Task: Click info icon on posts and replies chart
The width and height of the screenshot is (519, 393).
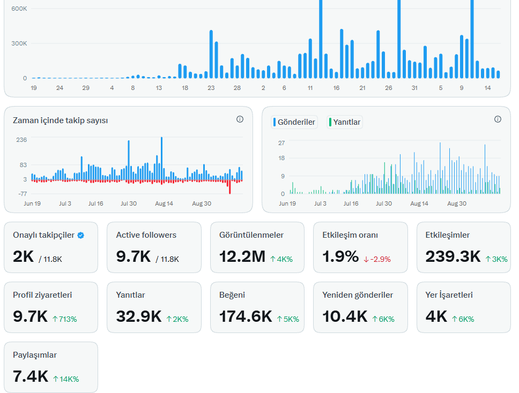Action: pyautogui.click(x=498, y=119)
